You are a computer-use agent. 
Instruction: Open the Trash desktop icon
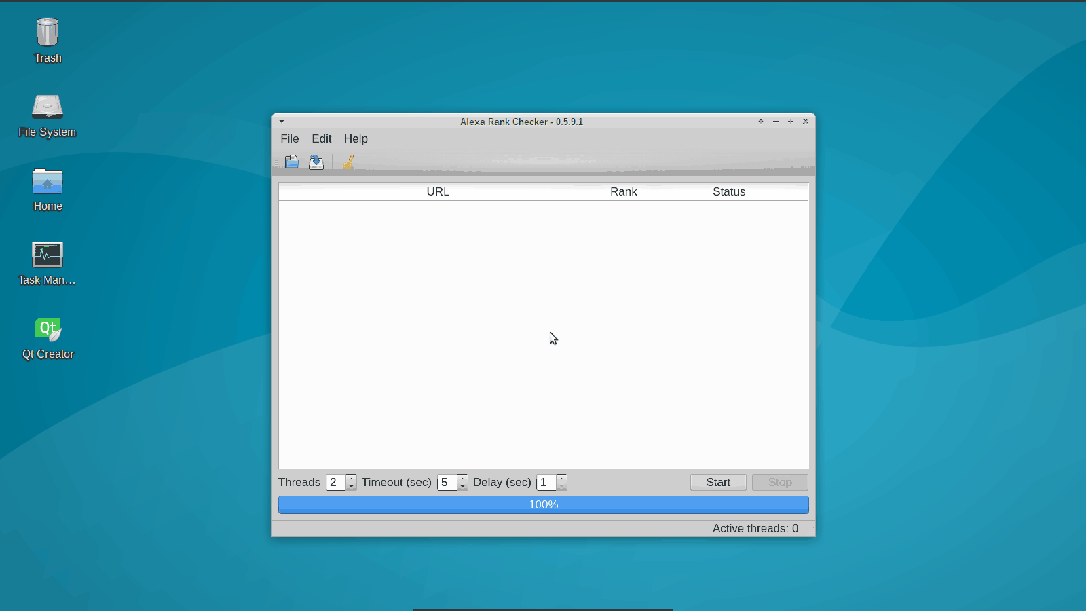(x=48, y=41)
